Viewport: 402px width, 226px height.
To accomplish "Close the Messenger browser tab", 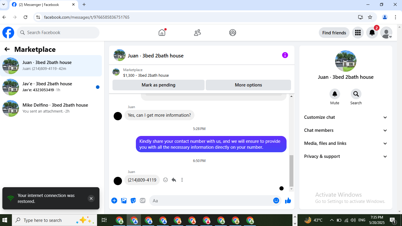I will [73, 5].
